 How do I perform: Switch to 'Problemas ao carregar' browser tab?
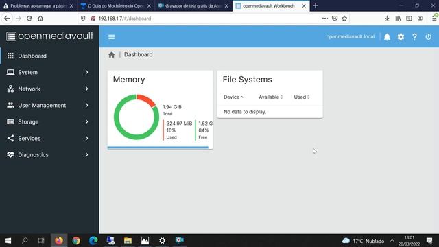tap(38, 6)
